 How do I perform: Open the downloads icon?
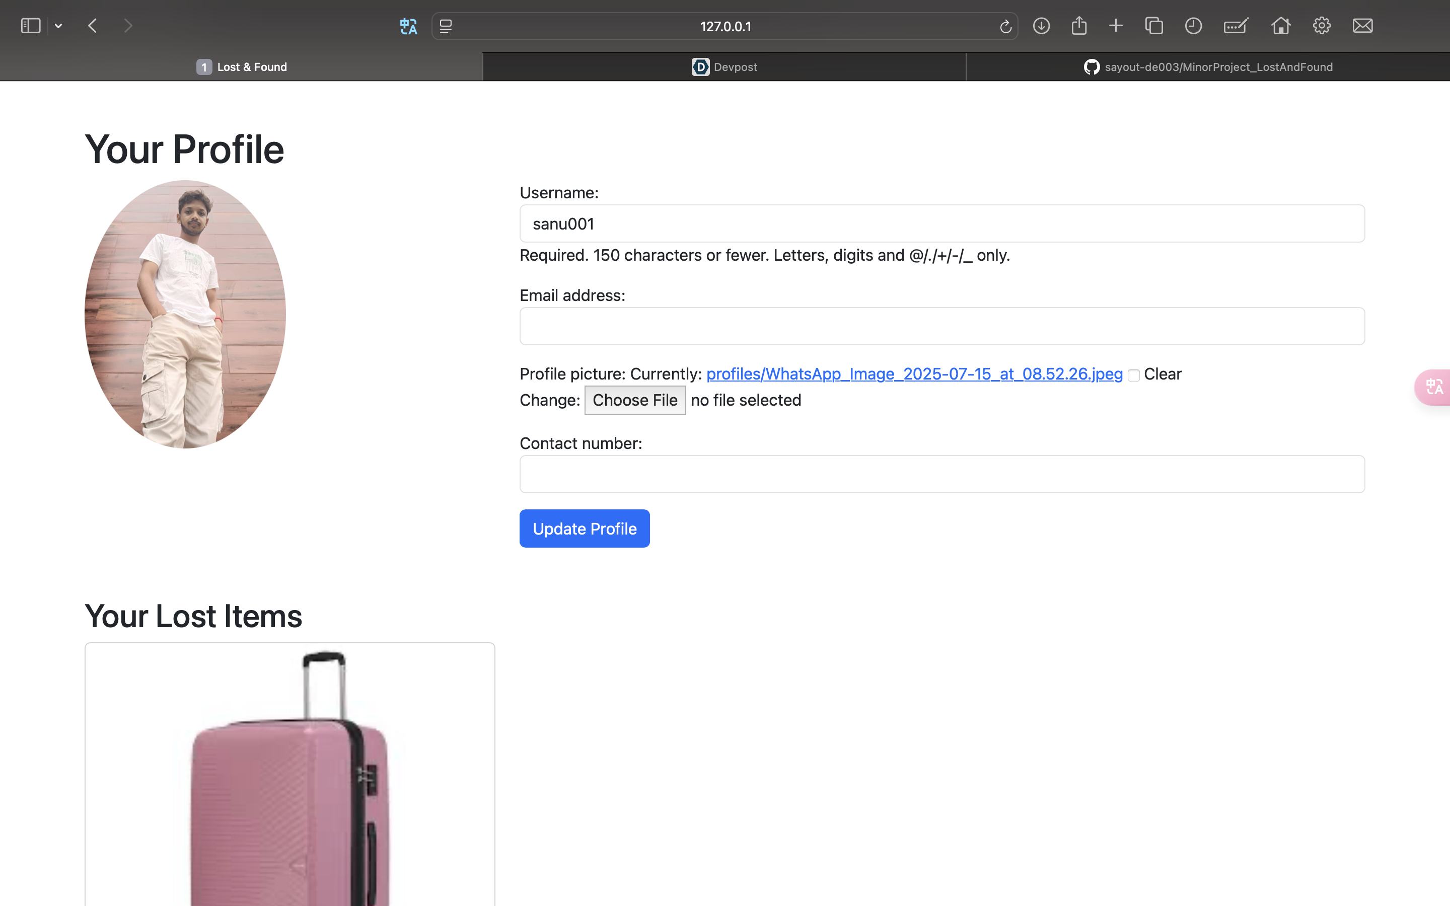(1041, 26)
